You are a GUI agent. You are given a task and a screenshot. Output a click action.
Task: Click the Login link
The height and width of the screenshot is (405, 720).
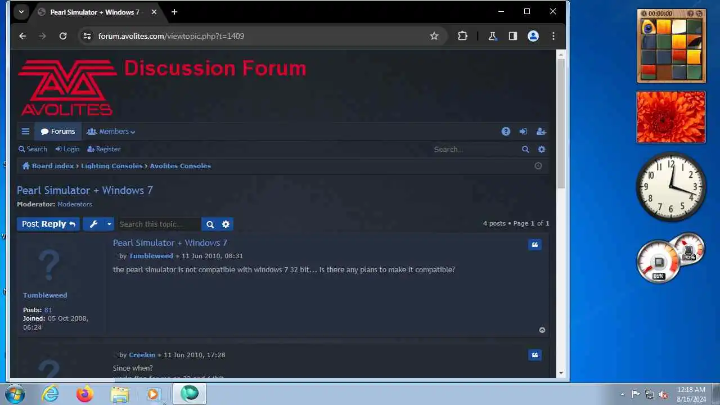pyautogui.click(x=67, y=149)
